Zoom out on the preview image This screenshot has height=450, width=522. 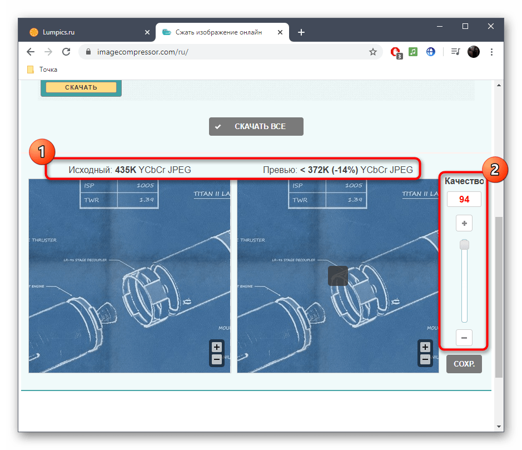pyautogui.click(x=425, y=360)
